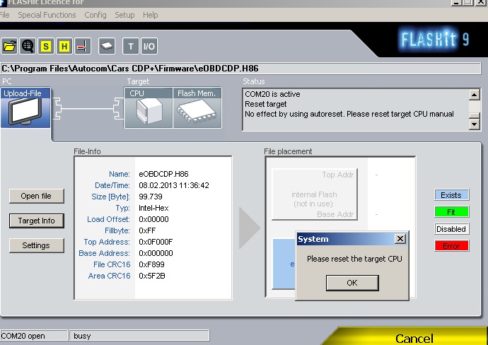
Task: Click the Fillbyte value 0xFF
Action: point(147,230)
